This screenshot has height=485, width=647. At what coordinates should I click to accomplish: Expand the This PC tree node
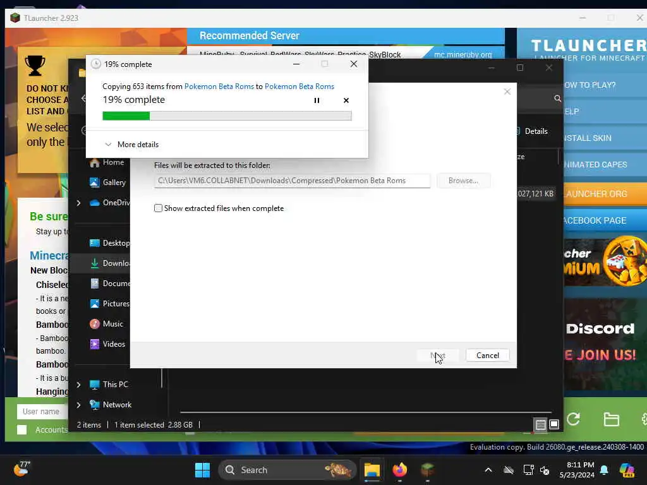click(x=78, y=385)
